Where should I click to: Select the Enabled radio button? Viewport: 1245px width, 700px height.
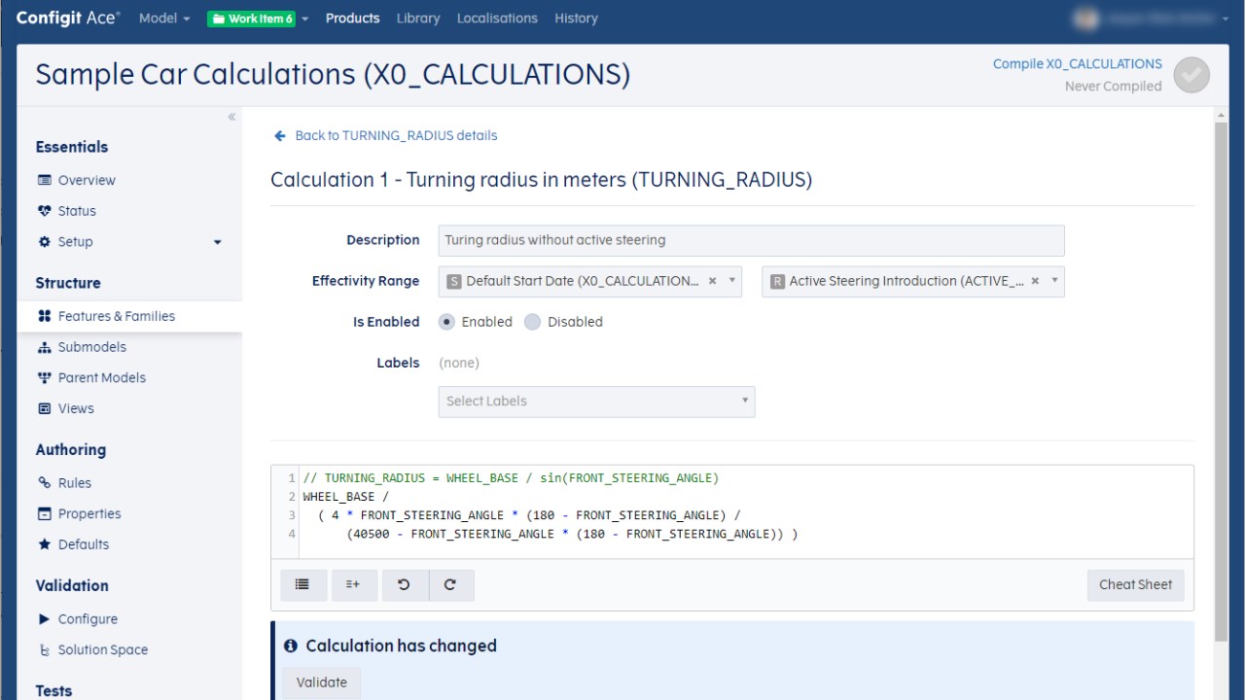(447, 322)
